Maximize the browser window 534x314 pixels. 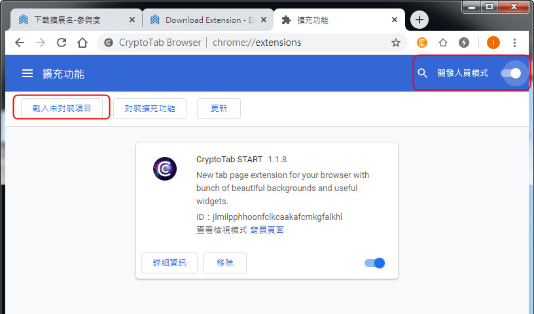(x=489, y=7)
